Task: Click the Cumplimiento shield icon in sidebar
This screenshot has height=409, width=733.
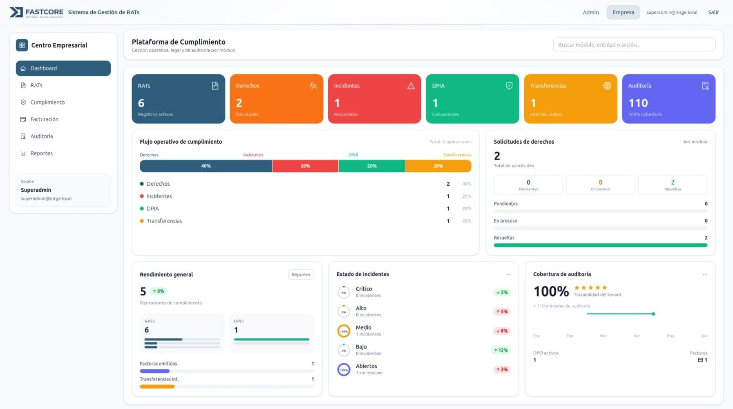Action: click(x=23, y=102)
